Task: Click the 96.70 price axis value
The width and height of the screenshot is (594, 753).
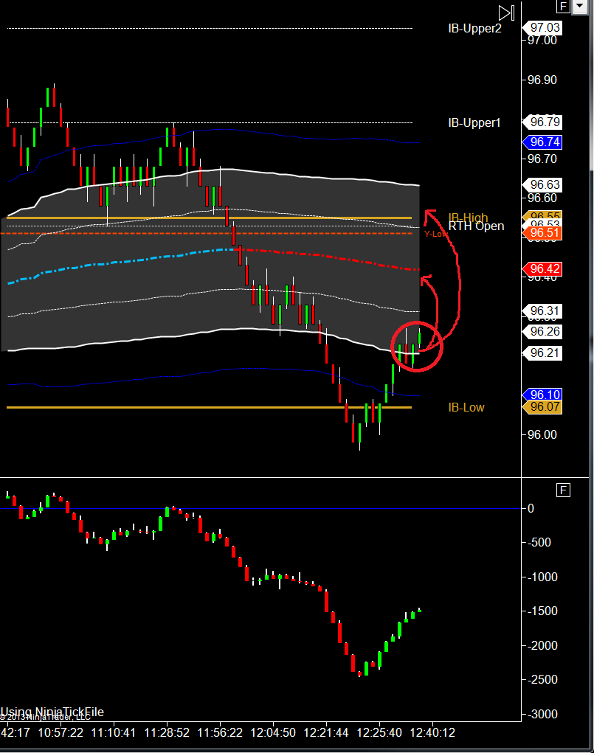Action: coord(542,159)
